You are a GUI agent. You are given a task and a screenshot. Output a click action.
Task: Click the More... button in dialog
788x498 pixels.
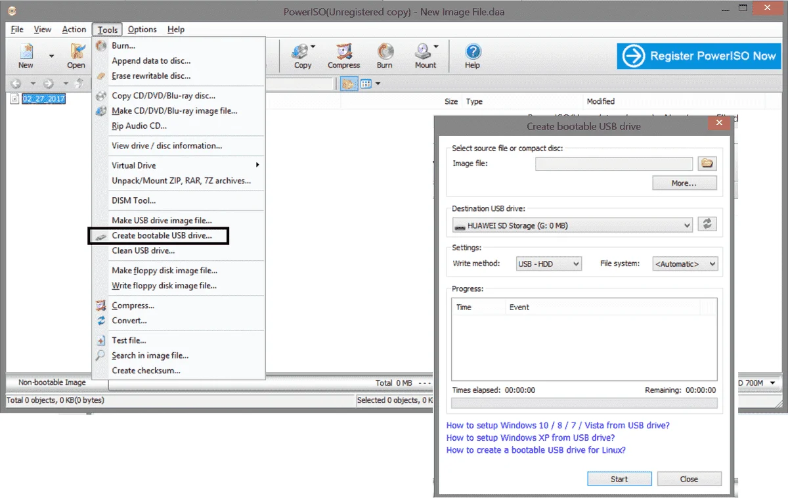coord(684,183)
